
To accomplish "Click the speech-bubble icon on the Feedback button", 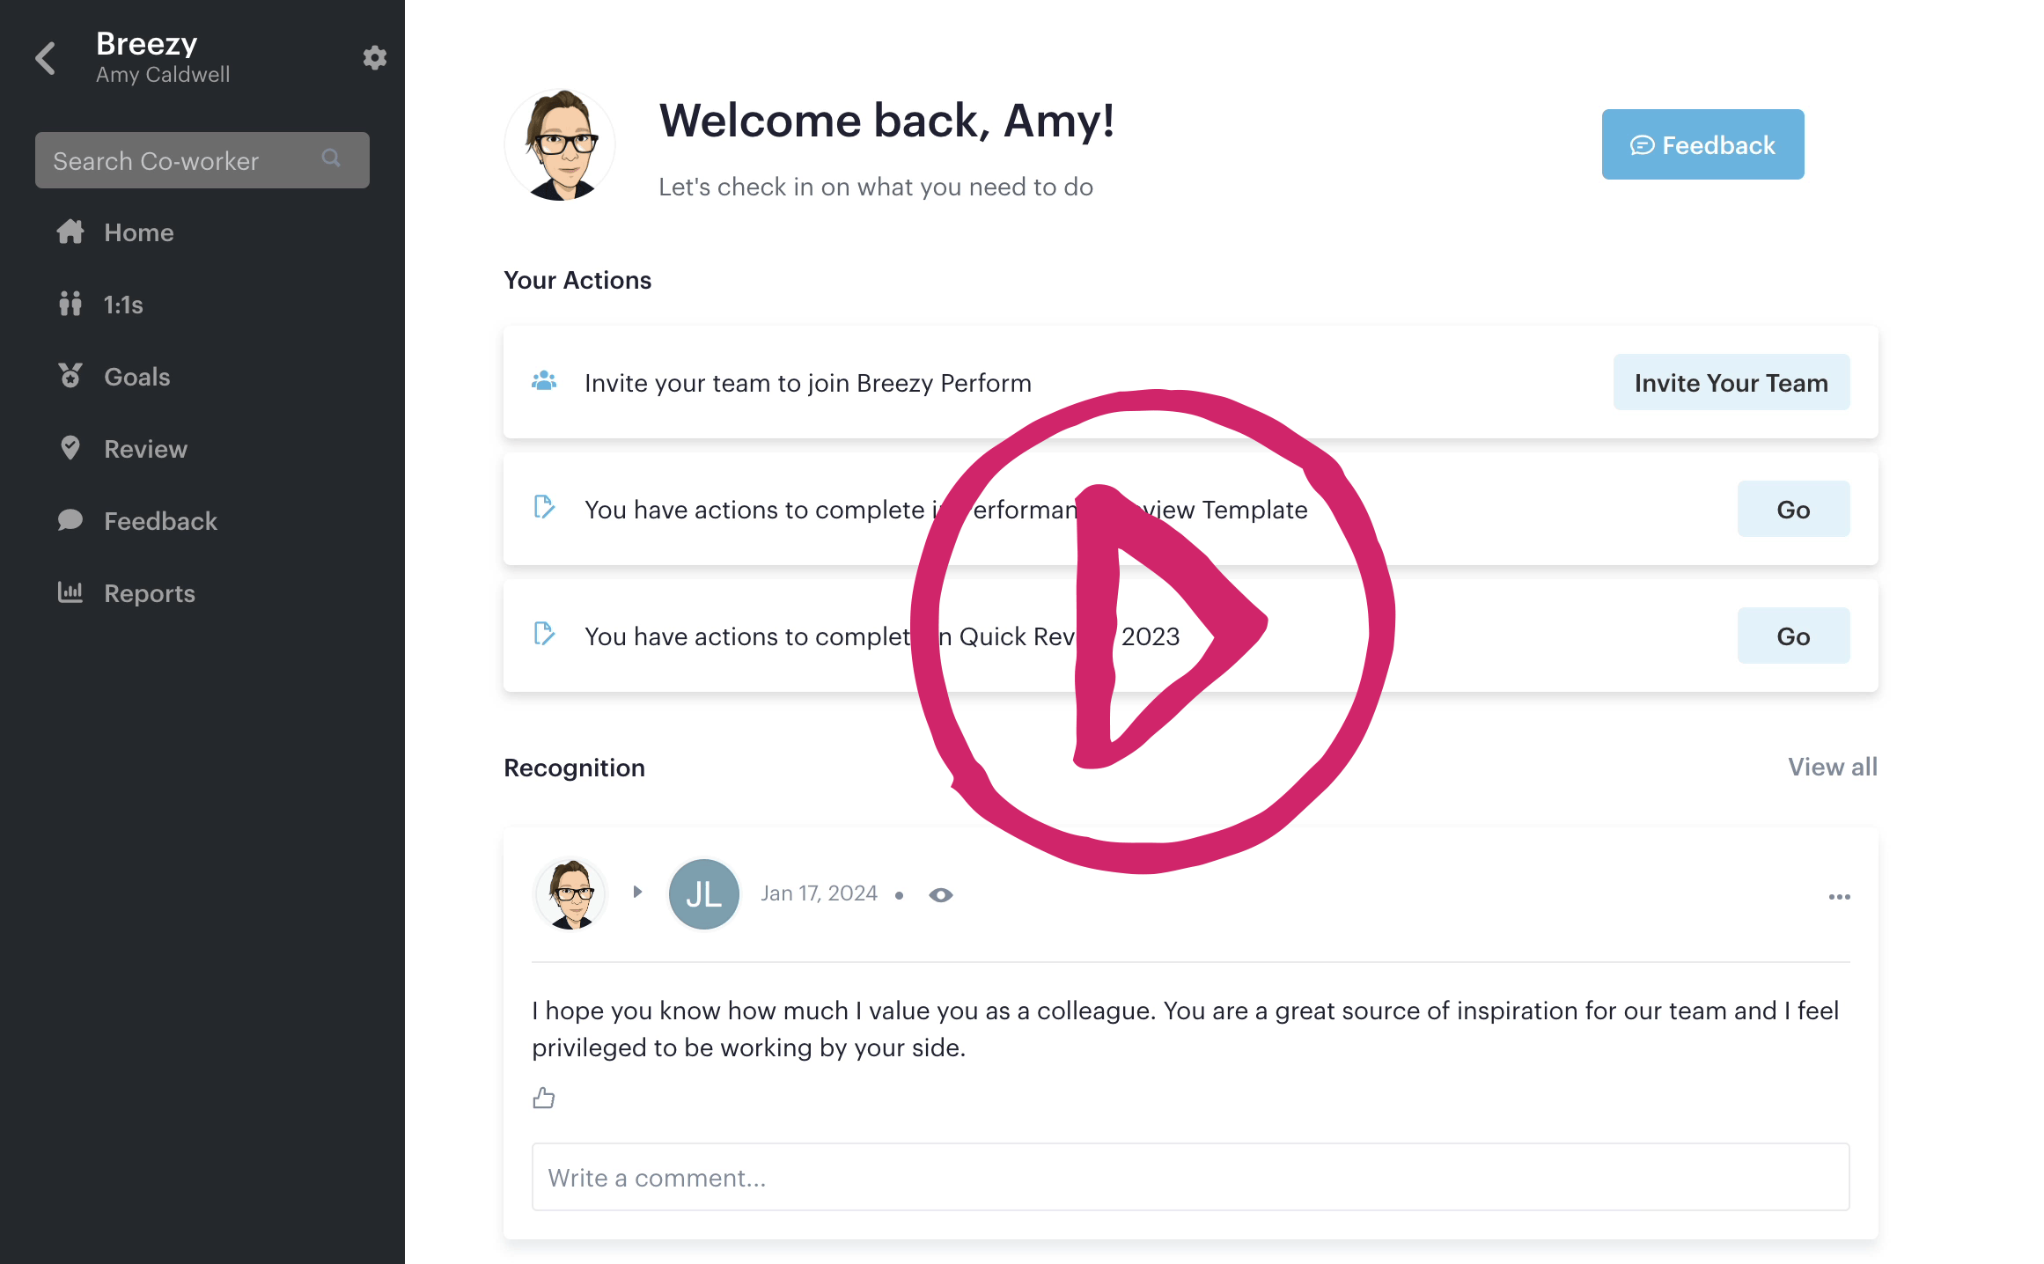I will (1641, 144).
